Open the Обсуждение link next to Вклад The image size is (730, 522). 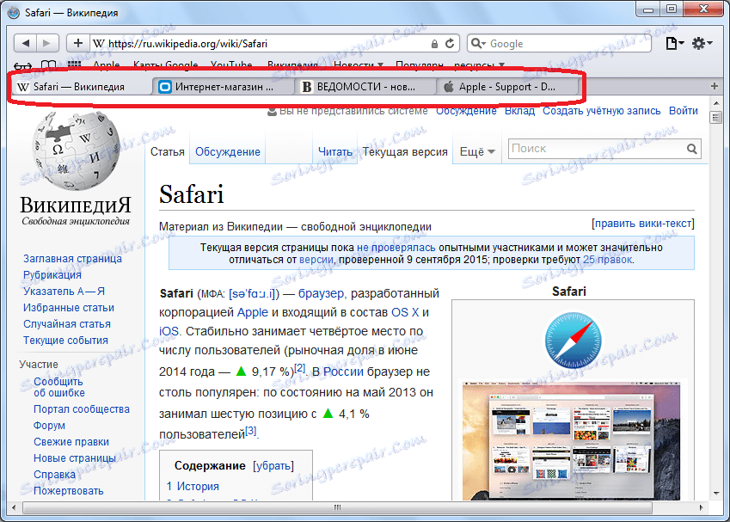(466, 111)
